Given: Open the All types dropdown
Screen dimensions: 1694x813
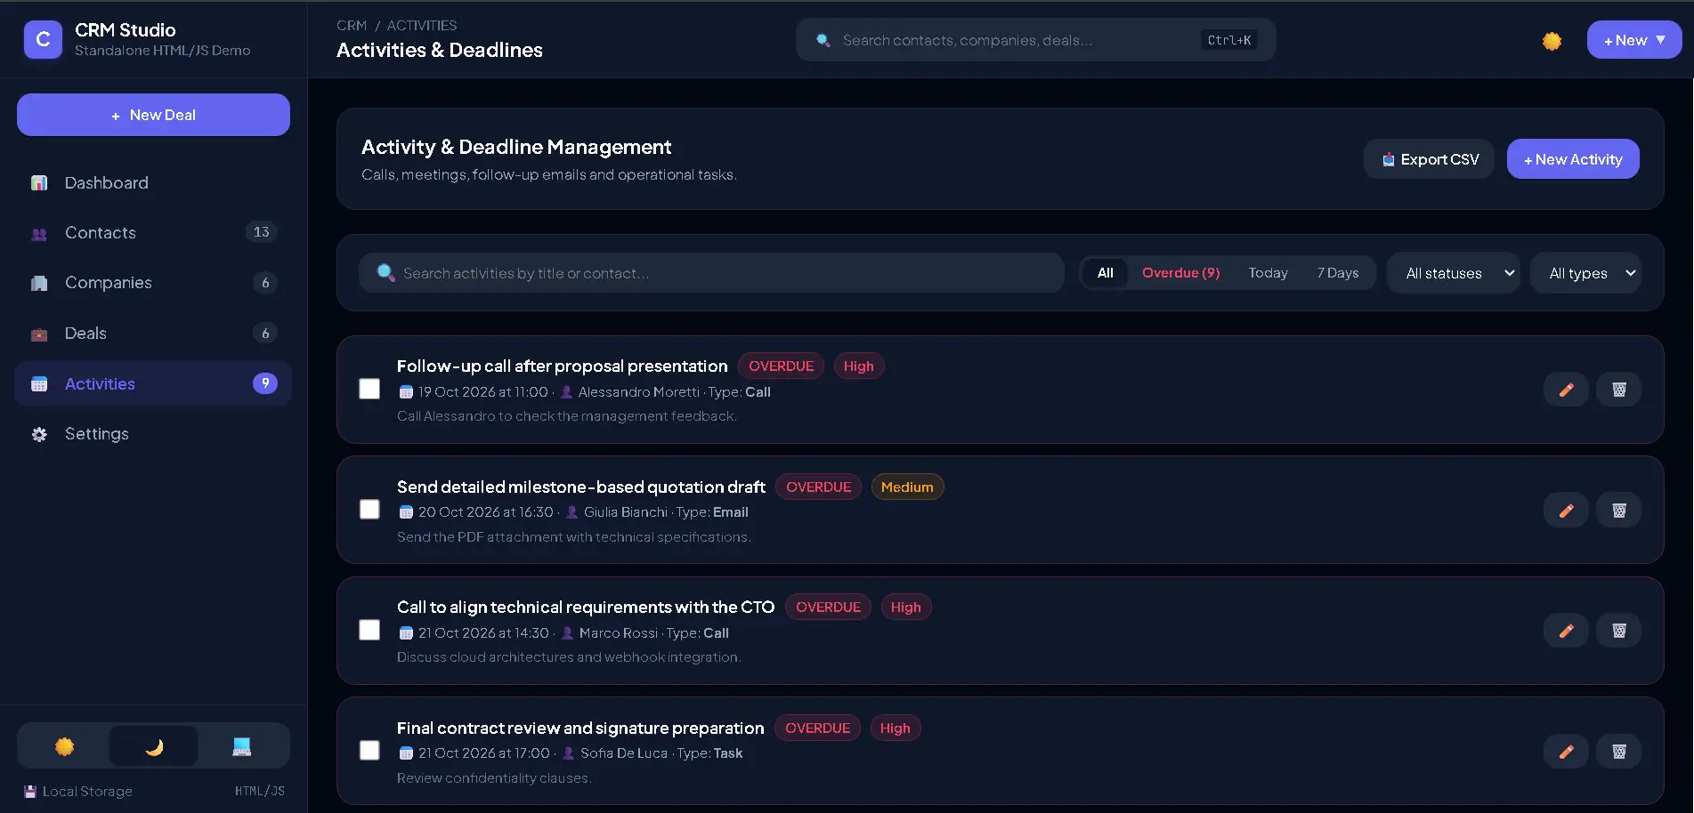Looking at the screenshot, I should point(1585,273).
